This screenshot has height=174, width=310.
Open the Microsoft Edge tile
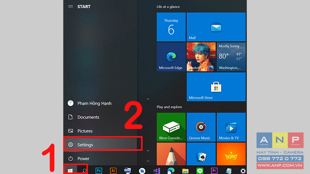171,57
